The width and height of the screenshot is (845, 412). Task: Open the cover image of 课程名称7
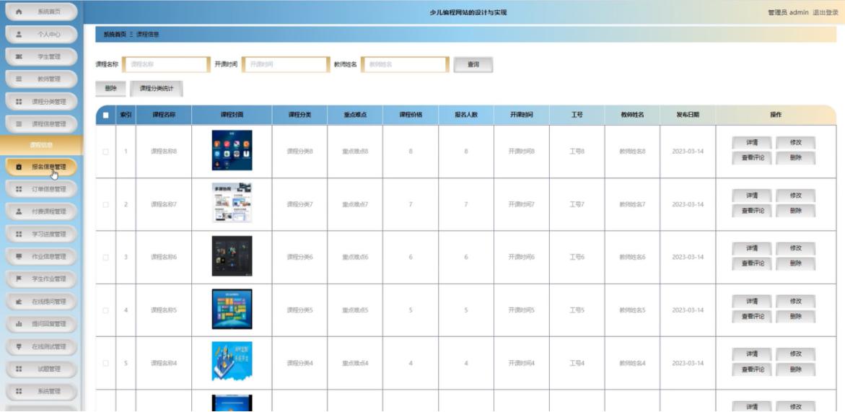(232, 203)
